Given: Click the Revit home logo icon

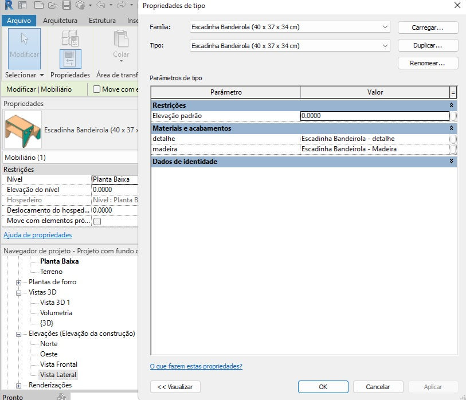Looking at the screenshot, I should click(9, 5).
